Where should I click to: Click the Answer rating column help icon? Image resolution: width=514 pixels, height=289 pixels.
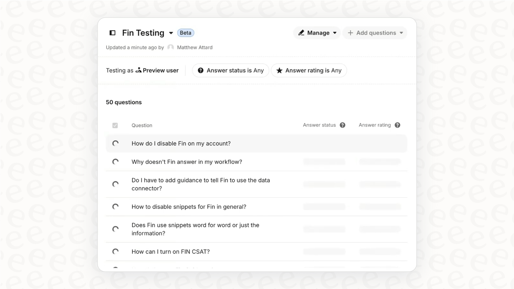coord(397,125)
